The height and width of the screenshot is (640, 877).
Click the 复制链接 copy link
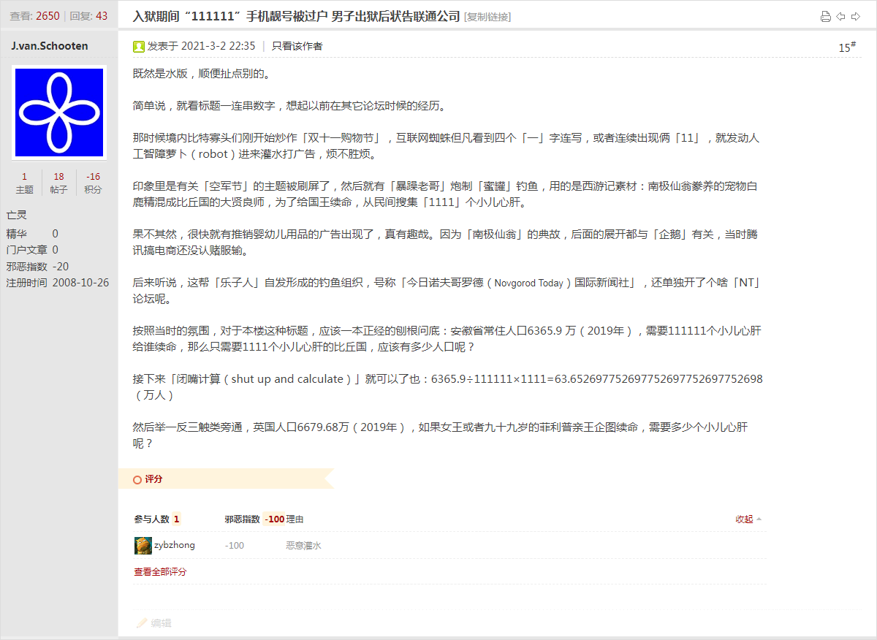pos(487,17)
